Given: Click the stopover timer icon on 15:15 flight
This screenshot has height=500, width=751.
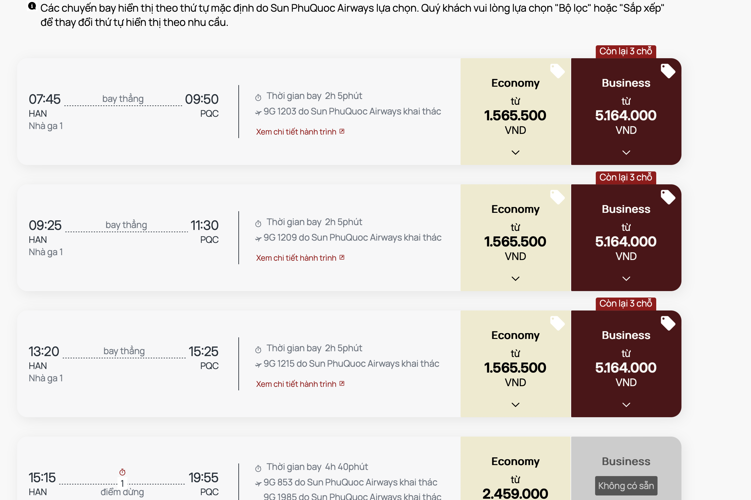Looking at the screenshot, I should [122, 472].
